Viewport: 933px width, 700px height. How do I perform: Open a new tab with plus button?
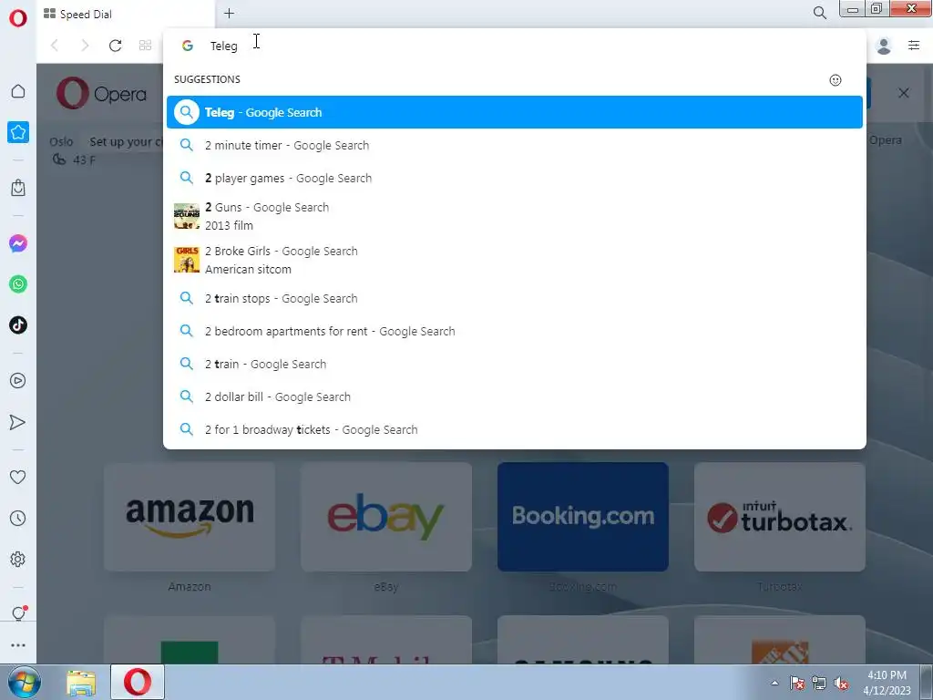tap(229, 13)
